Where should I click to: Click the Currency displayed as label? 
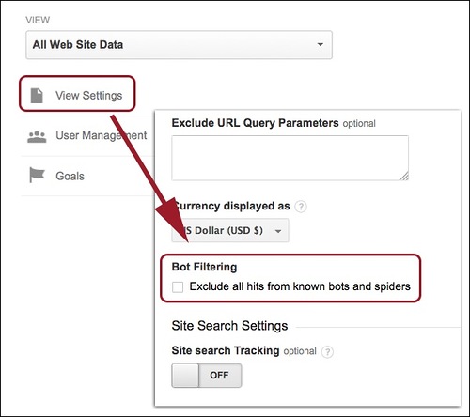point(231,207)
